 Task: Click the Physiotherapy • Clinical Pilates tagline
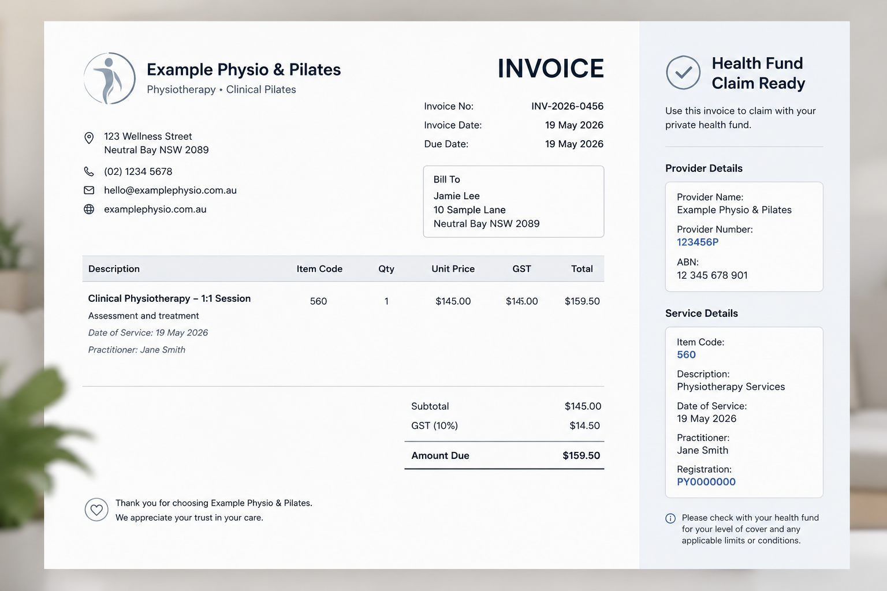click(221, 89)
